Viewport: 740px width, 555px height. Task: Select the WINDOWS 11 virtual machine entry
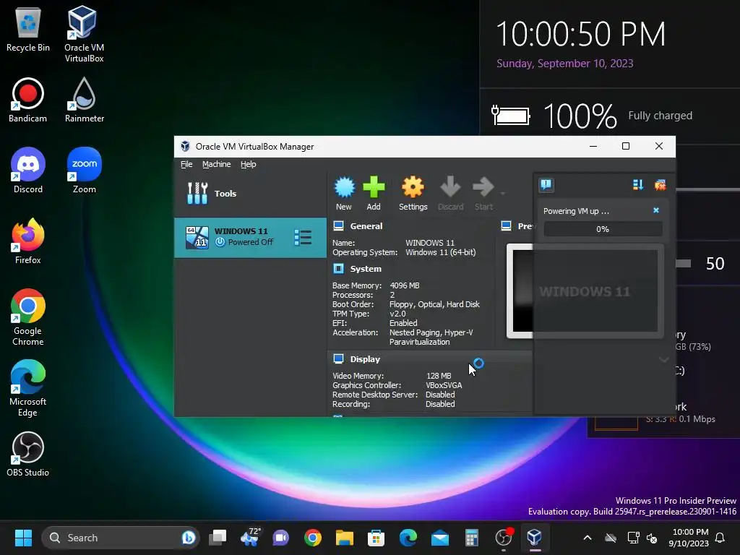pyautogui.click(x=250, y=237)
